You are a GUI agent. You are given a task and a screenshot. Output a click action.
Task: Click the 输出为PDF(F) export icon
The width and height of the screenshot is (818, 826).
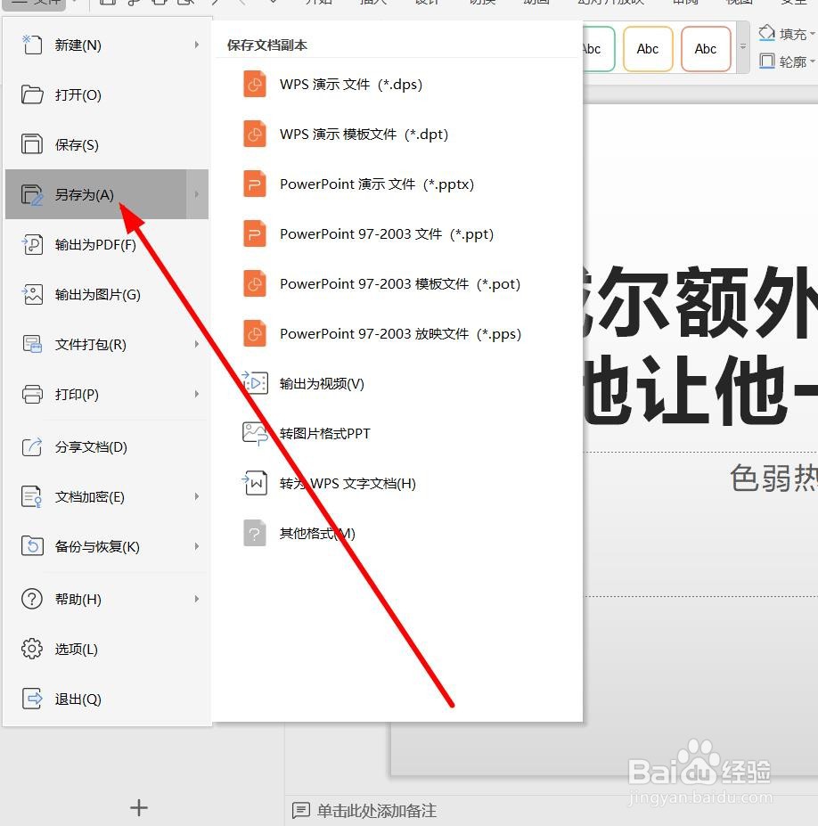click(33, 244)
